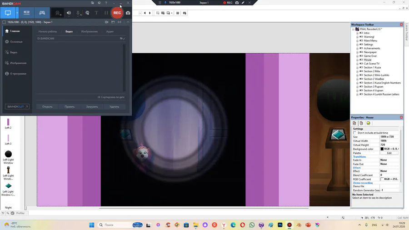Click the mouse click effects cursor icon
The image size is (409, 230).
pos(87,13)
